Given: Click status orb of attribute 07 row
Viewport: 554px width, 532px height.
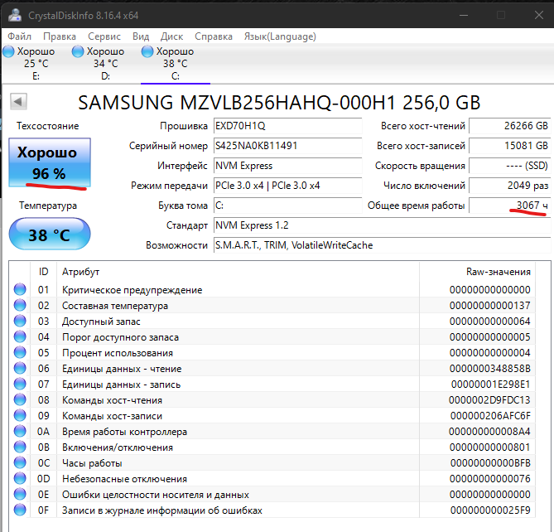Looking at the screenshot, I should (20, 384).
